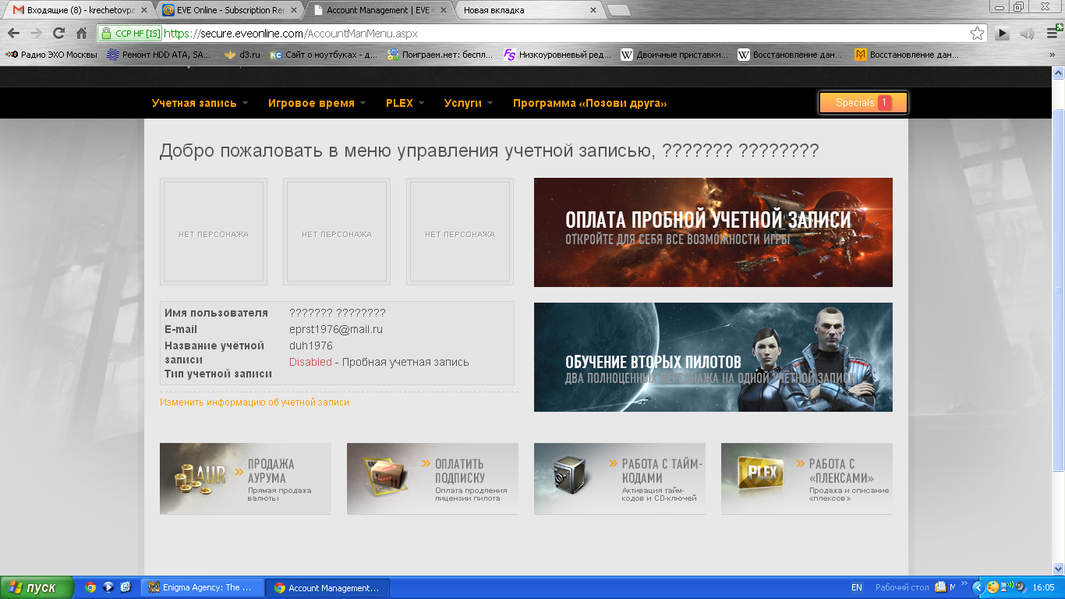Launch Chrome from the quick launch bar

click(90, 587)
